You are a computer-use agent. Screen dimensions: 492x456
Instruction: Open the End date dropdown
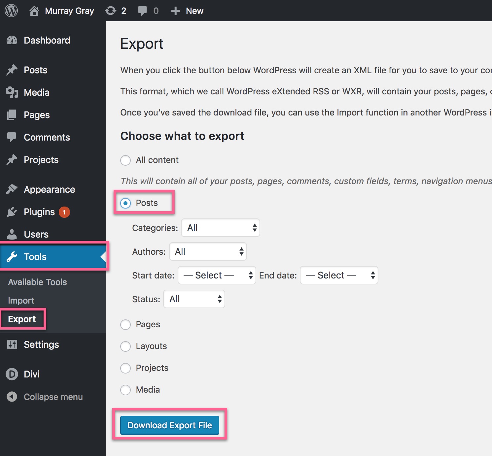[x=339, y=275]
